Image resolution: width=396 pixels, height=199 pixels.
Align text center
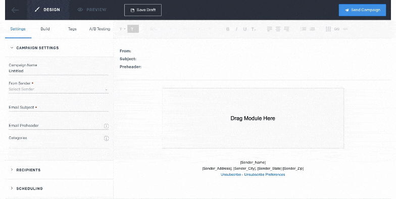pyautogui.click(x=278, y=29)
